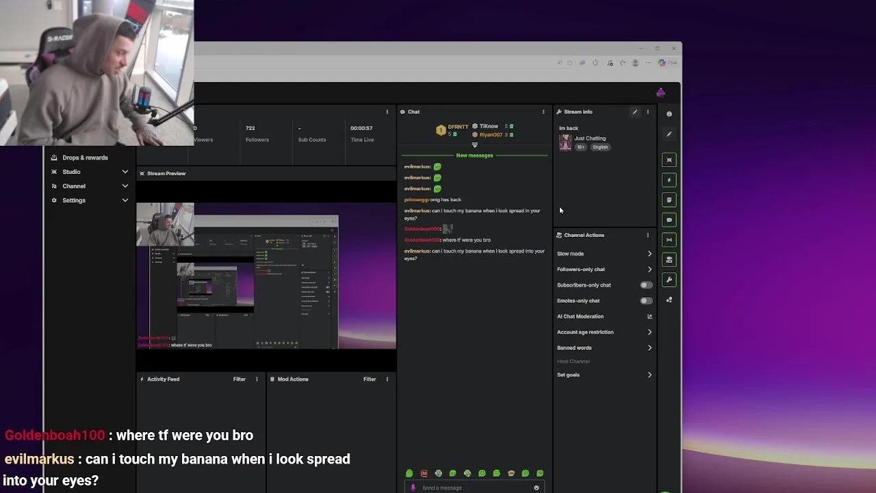Open Chat panel three-dot menu

(543, 112)
